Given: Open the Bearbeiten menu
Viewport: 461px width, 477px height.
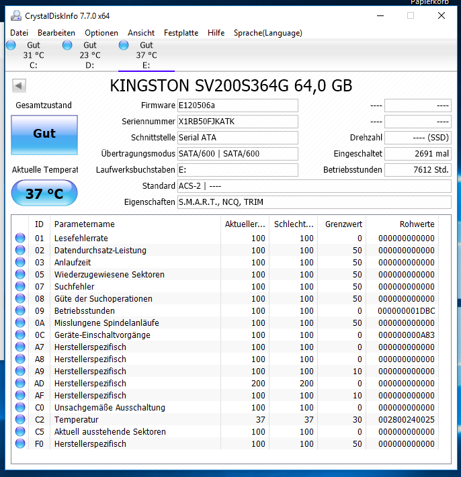Looking at the screenshot, I should 56,33.
